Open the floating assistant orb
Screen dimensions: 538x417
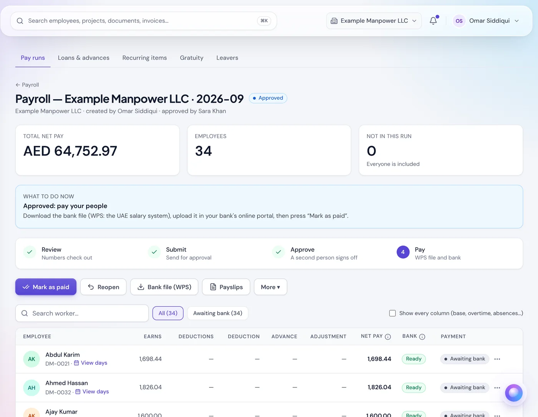pyautogui.click(x=514, y=393)
